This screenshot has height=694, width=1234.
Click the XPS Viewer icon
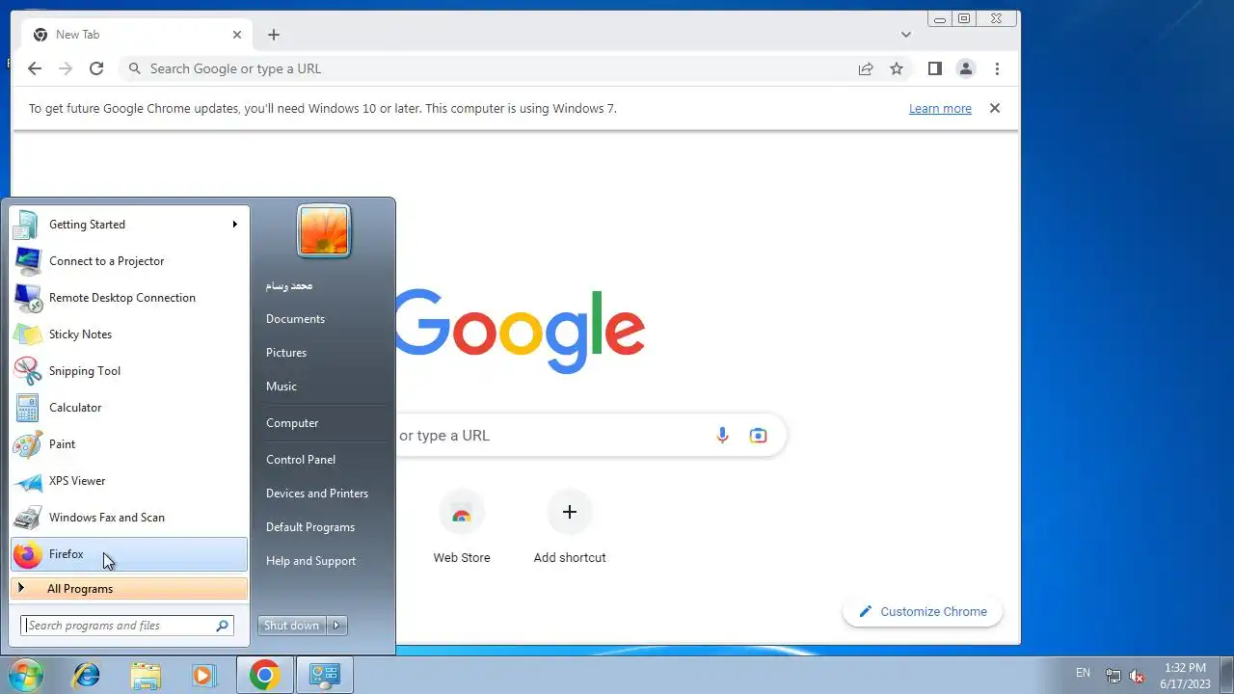coord(27,481)
